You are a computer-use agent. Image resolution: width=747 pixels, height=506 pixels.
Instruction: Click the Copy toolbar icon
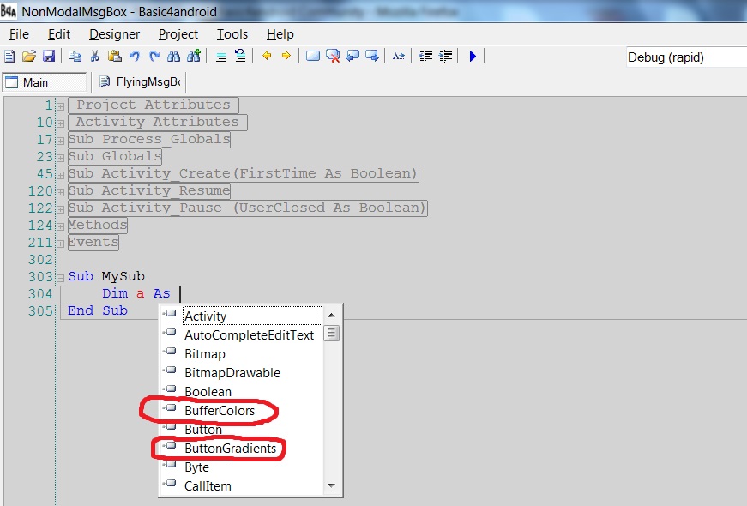(x=75, y=57)
